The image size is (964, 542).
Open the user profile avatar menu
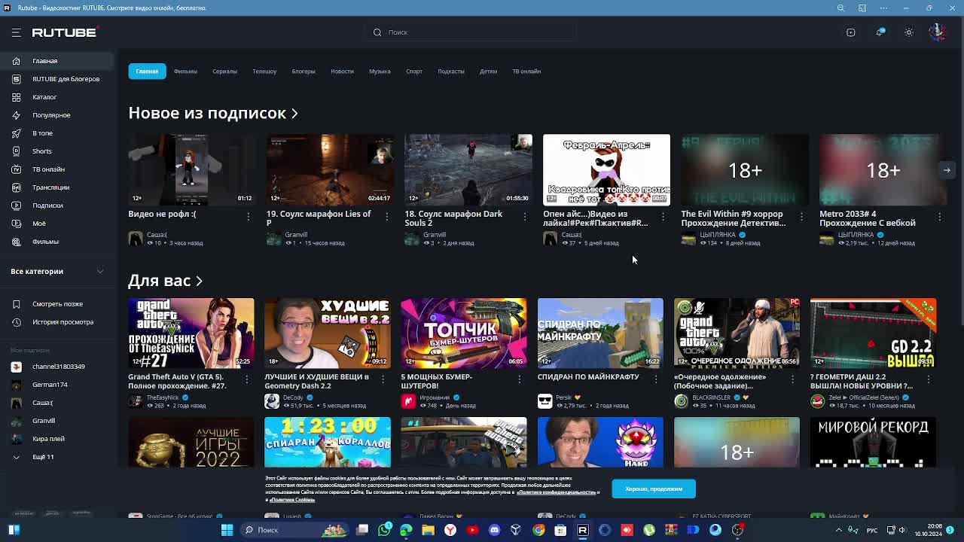(x=938, y=32)
